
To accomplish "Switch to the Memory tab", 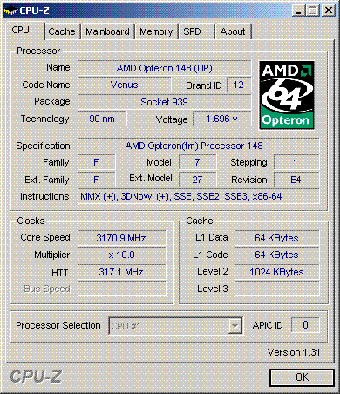I will click(156, 31).
